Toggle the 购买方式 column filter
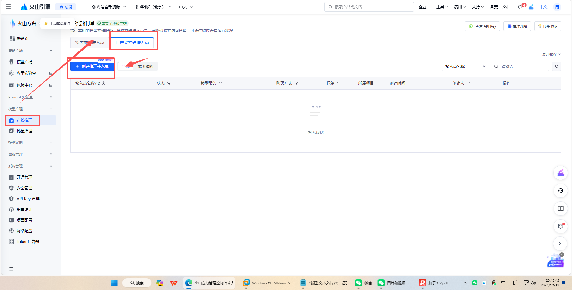Image resolution: width=572 pixels, height=290 pixels. 296,83
